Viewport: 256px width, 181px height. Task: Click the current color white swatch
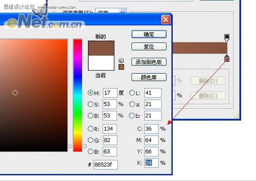[101, 63]
